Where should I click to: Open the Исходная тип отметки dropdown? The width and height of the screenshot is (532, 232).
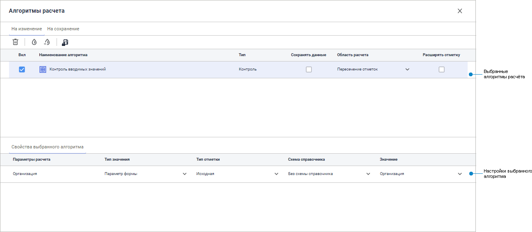[x=276, y=174]
